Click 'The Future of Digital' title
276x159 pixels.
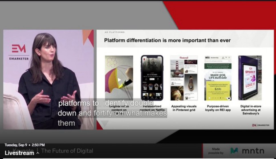(x=67, y=151)
